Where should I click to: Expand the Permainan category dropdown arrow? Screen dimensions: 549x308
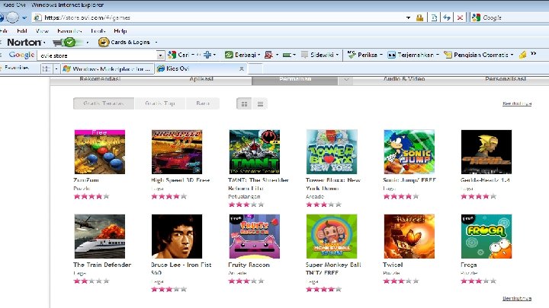346,80
